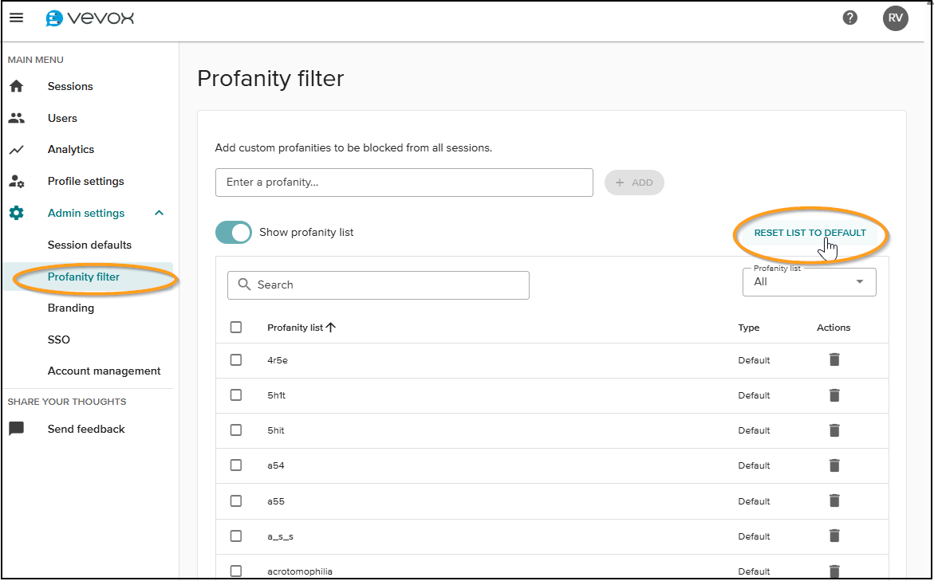Focus the Search profanity field
The height and width of the screenshot is (581, 934).
(378, 285)
